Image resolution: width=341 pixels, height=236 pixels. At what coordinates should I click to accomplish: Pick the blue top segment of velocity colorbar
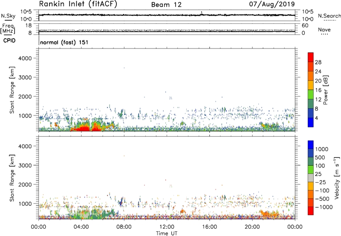click(311, 145)
